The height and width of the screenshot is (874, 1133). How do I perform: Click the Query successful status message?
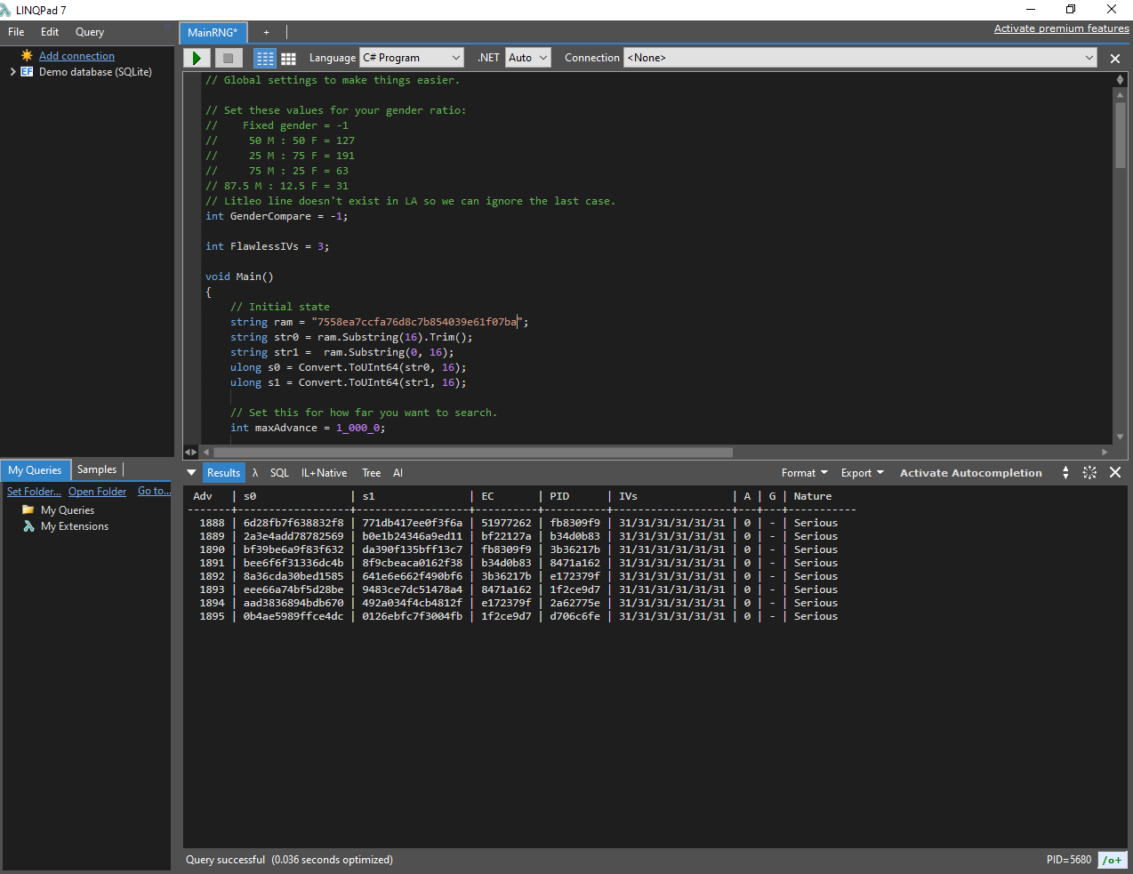click(x=289, y=860)
